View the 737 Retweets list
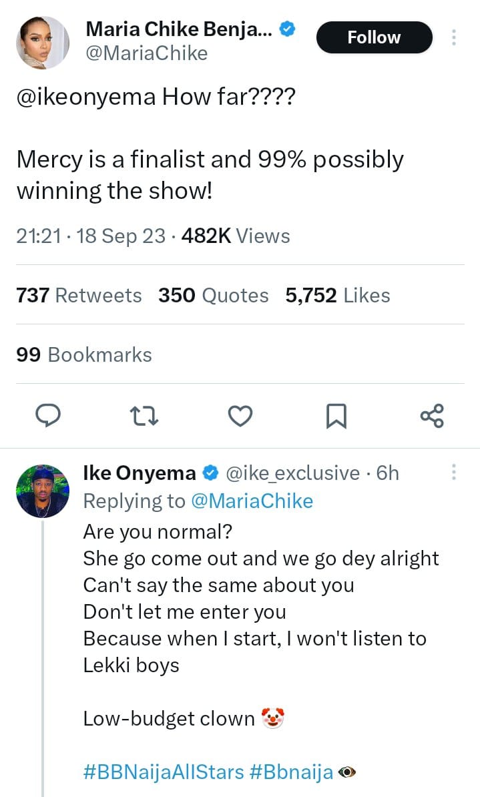Screen dimensions: 480x797 (x=79, y=295)
